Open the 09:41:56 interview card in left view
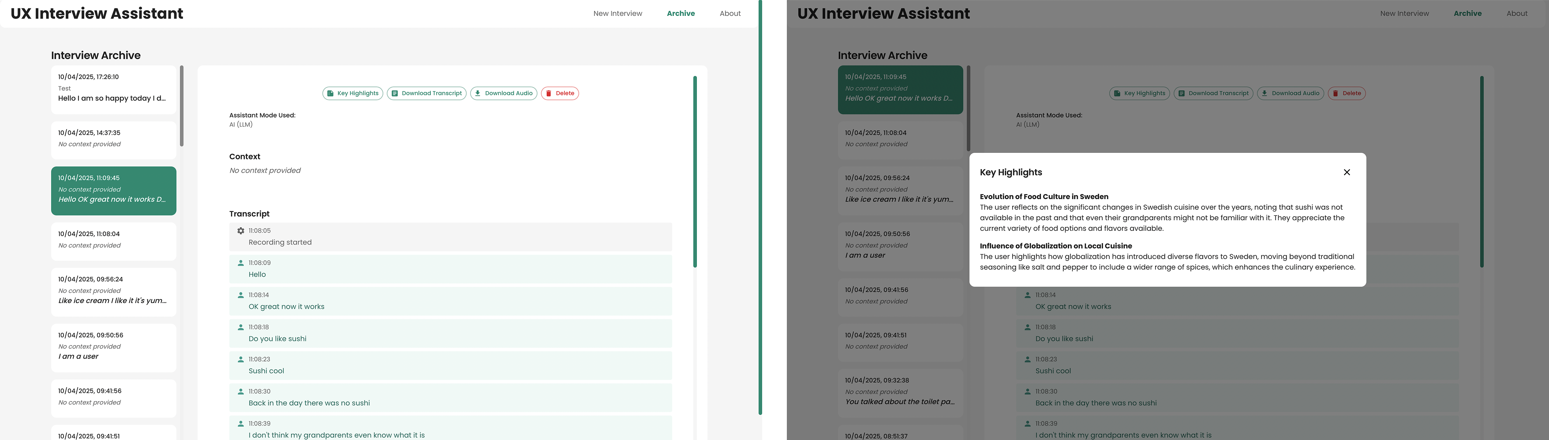This screenshot has height=440, width=1549. click(114, 399)
